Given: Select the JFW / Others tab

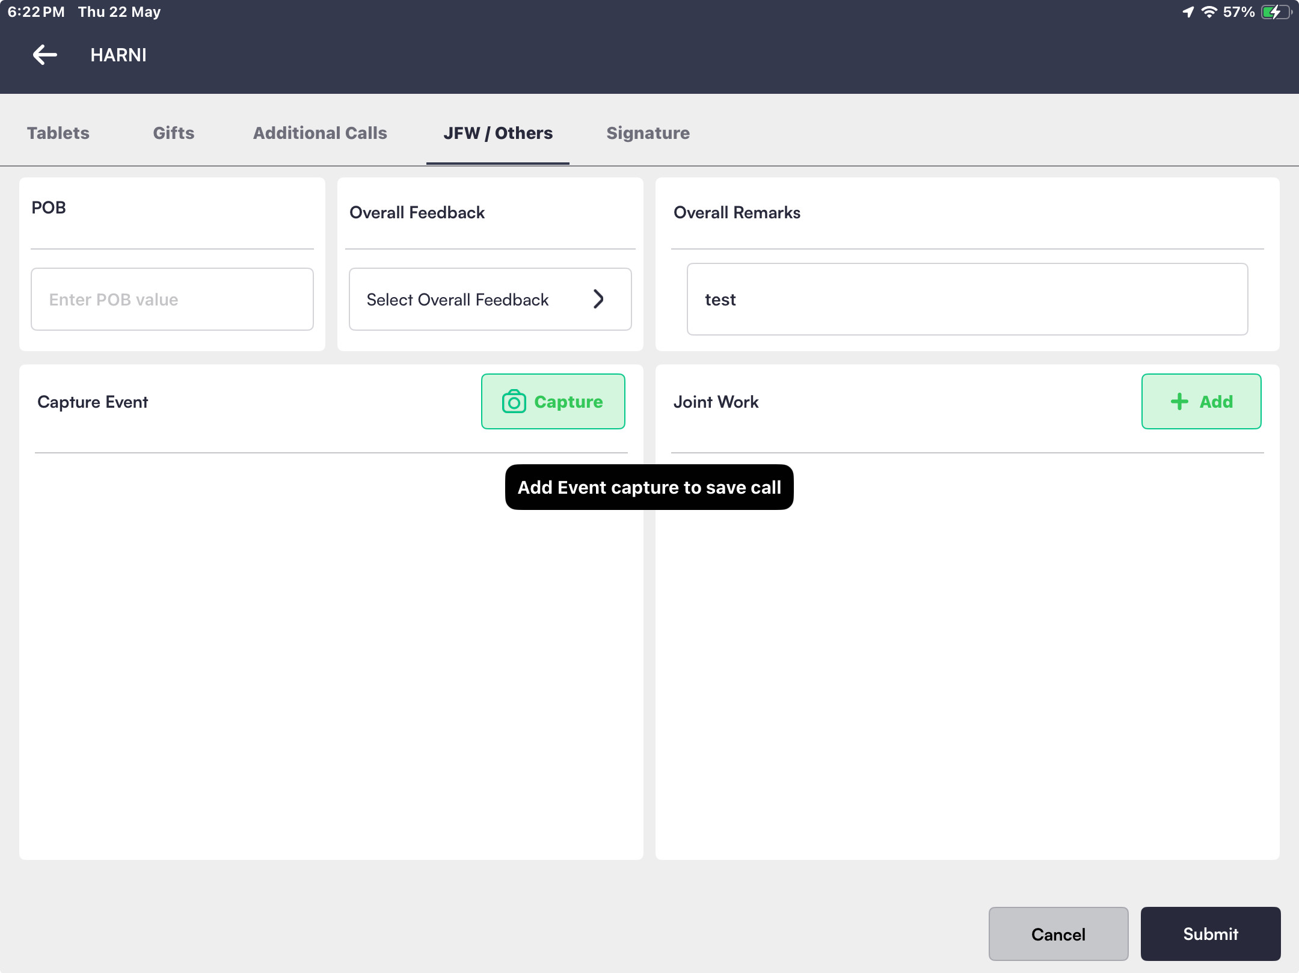Looking at the screenshot, I should [x=498, y=133].
